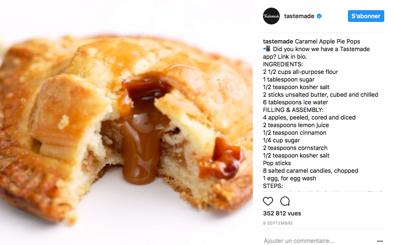Click the STEPS: heading in caption
This screenshot has width=394, height=245.
[273, 186]
